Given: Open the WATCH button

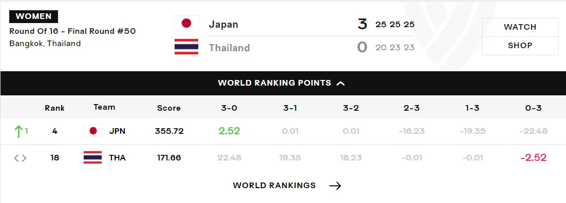Looking at the screenshot, I should click(x=520, y=27).
